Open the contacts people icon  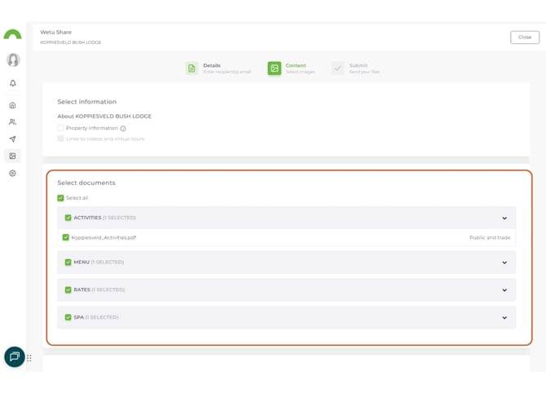click(12, 122)
